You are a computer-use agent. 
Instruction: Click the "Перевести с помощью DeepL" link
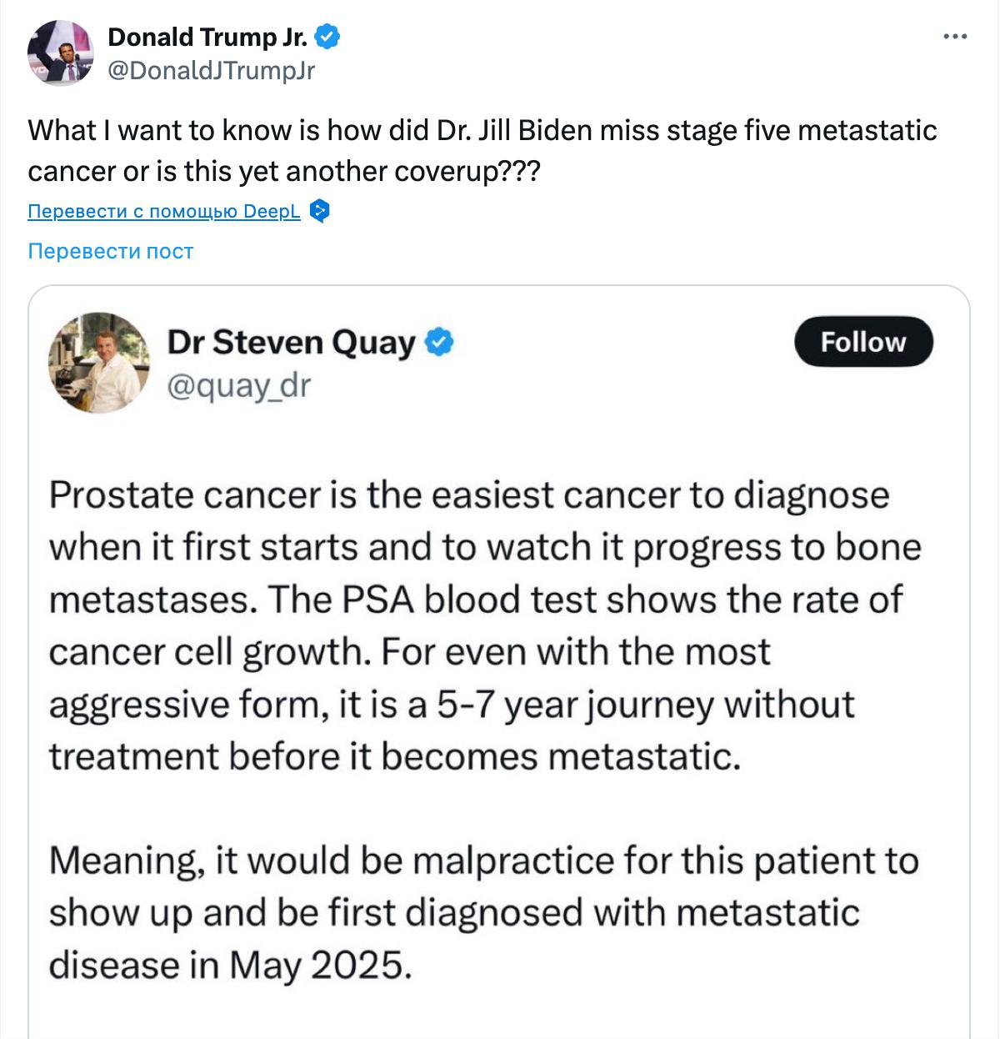pyautogui.click(x=164, y=212)
